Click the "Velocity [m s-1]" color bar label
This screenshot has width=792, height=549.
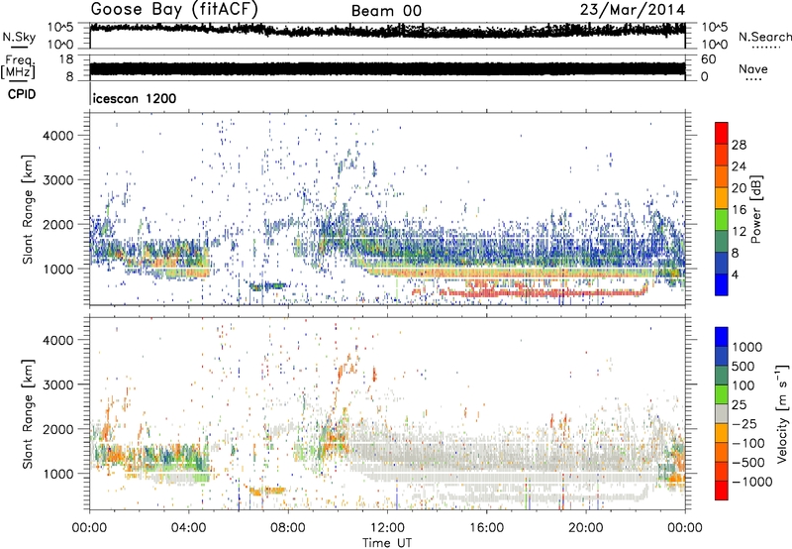[x=782, y=413]
